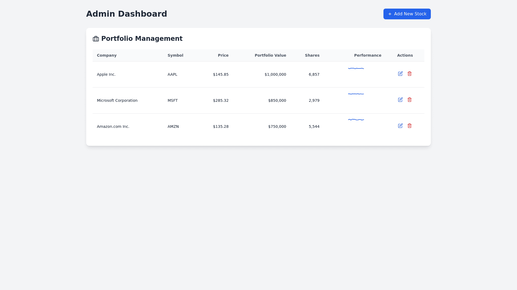
Task: Click the Shares column header
Action: pos(312,55)
